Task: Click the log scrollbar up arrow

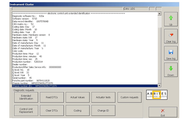Action: click(159, 14)
